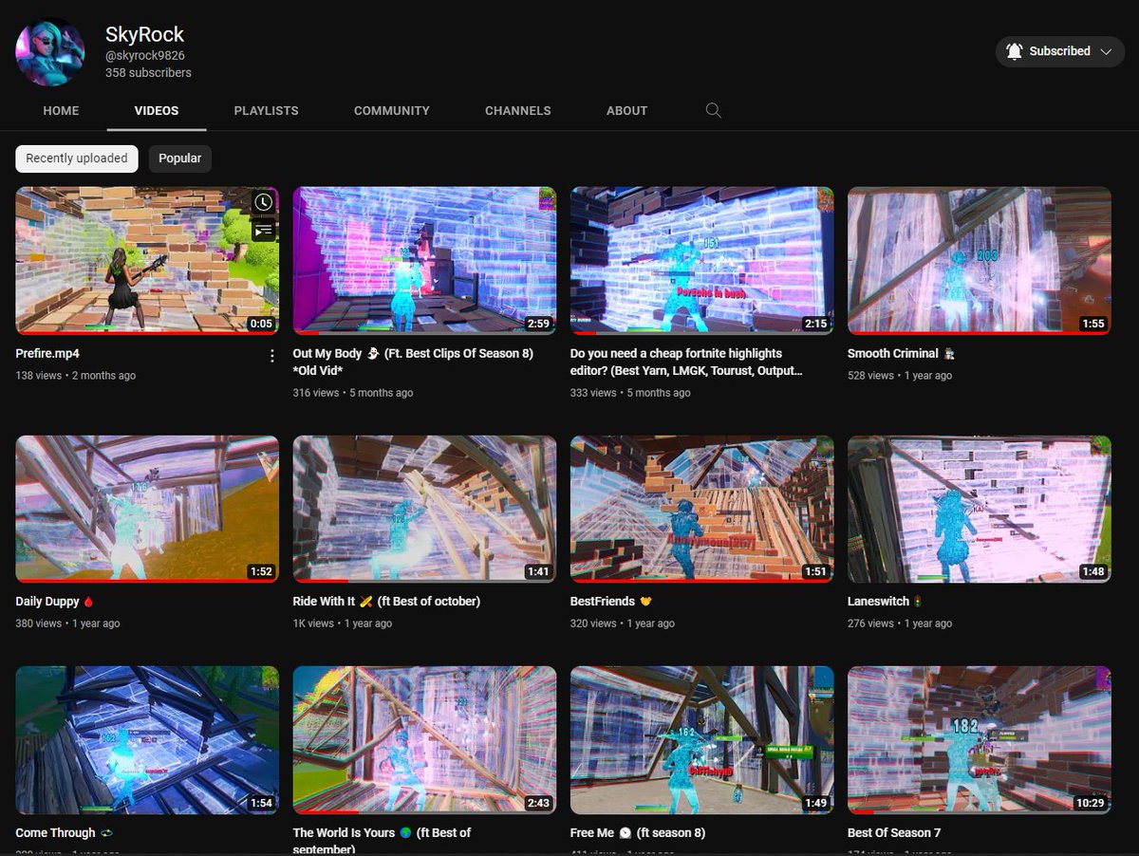
Task: Expand the Subscribed dropdown chevron
Action: (x=1106, y=52)
